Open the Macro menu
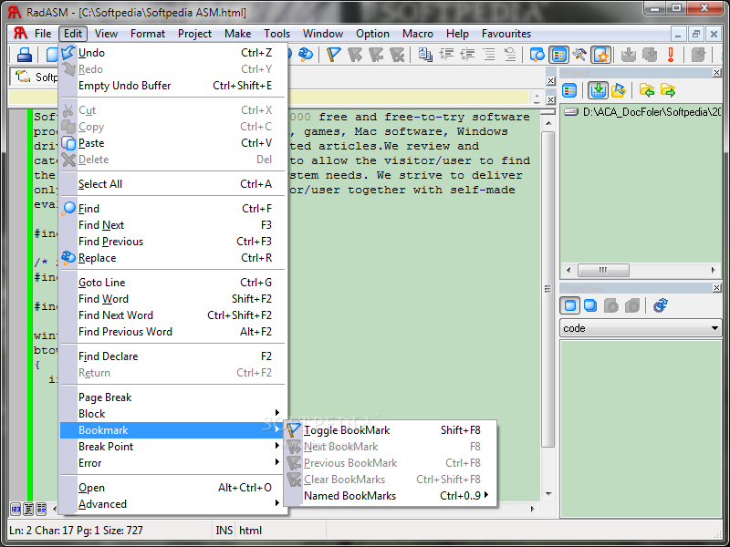Image resolution: width=730 pixels, height=547 pixels. point(418,34)
